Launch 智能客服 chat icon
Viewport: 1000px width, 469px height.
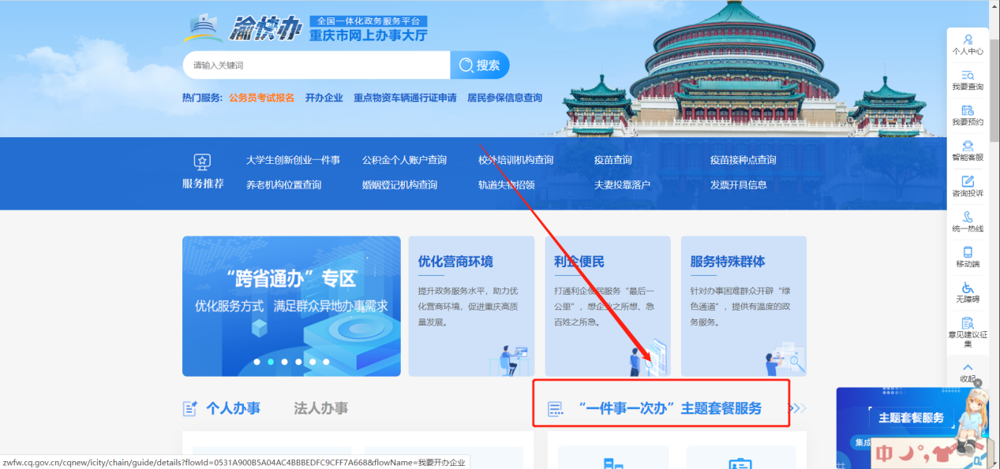coord(968,151)
